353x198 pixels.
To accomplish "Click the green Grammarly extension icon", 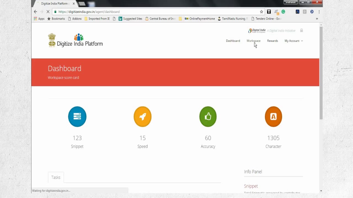I will click(x=283, y=12).
